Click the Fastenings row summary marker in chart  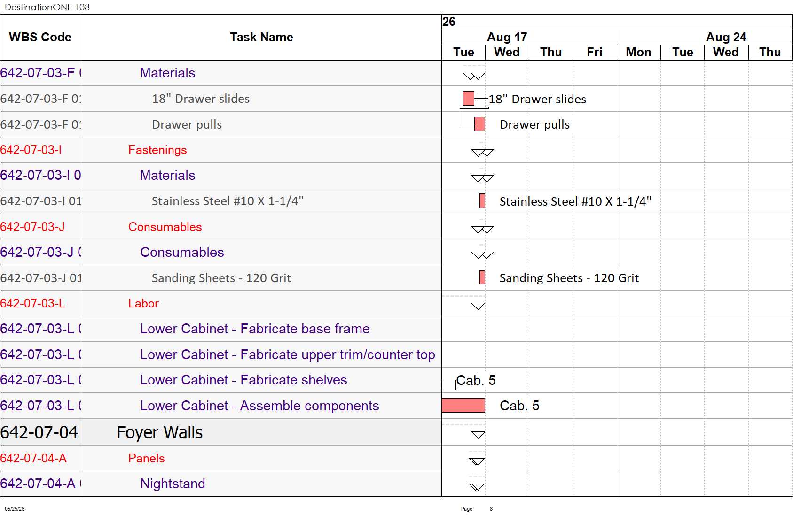pos(482,153)
